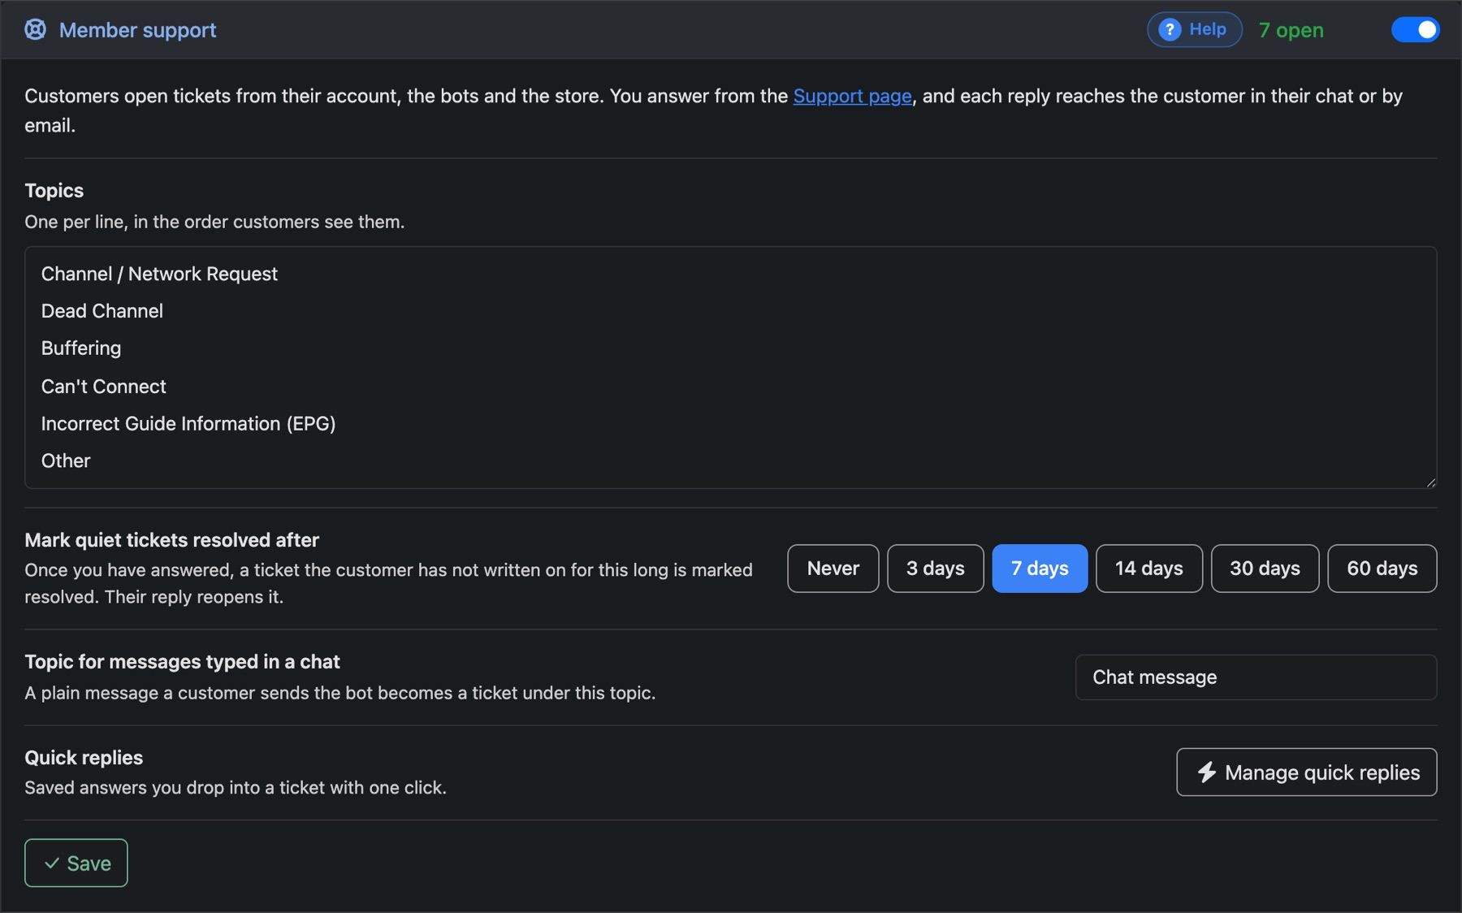Open the Help button
This screenshot has width=1462, height=913.
tap(1194, 30)
